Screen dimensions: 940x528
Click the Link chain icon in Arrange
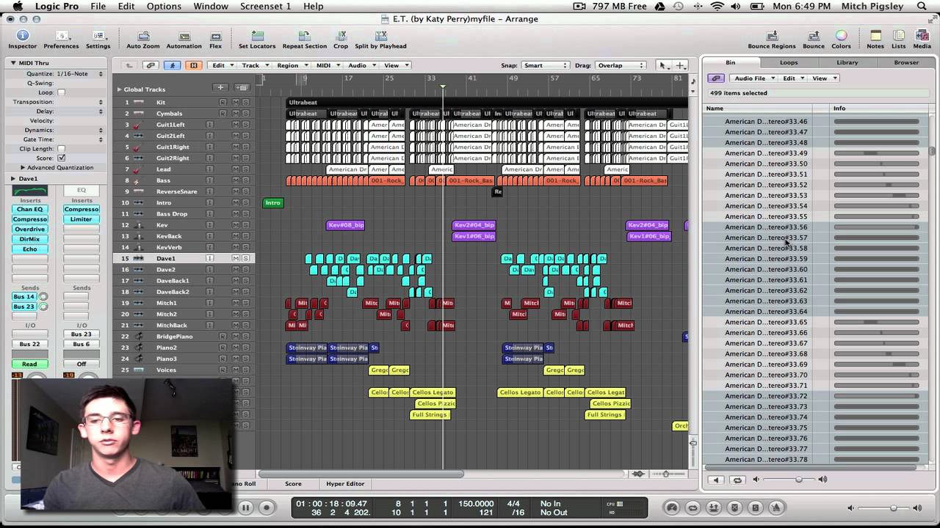click(151, 65)
